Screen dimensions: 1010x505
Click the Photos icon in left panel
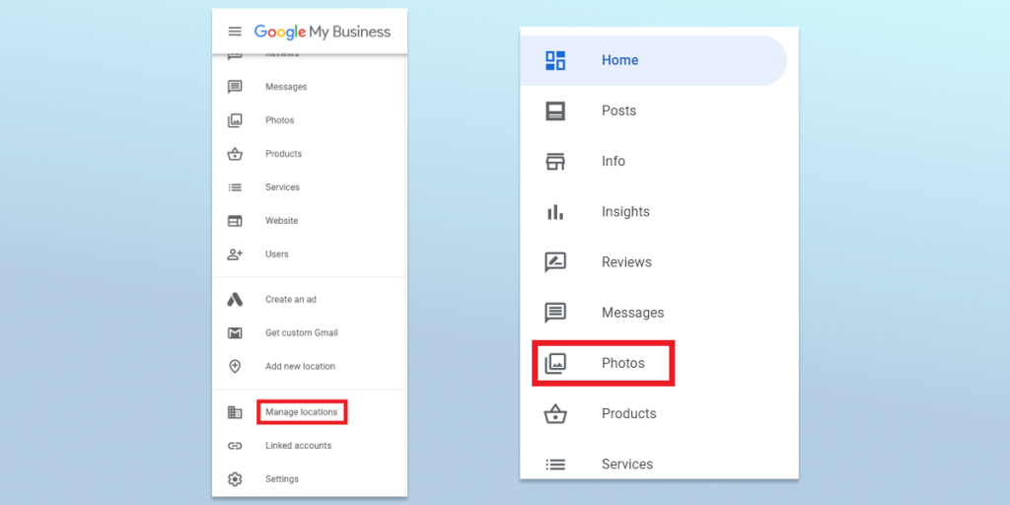click(x=235, y=120)
